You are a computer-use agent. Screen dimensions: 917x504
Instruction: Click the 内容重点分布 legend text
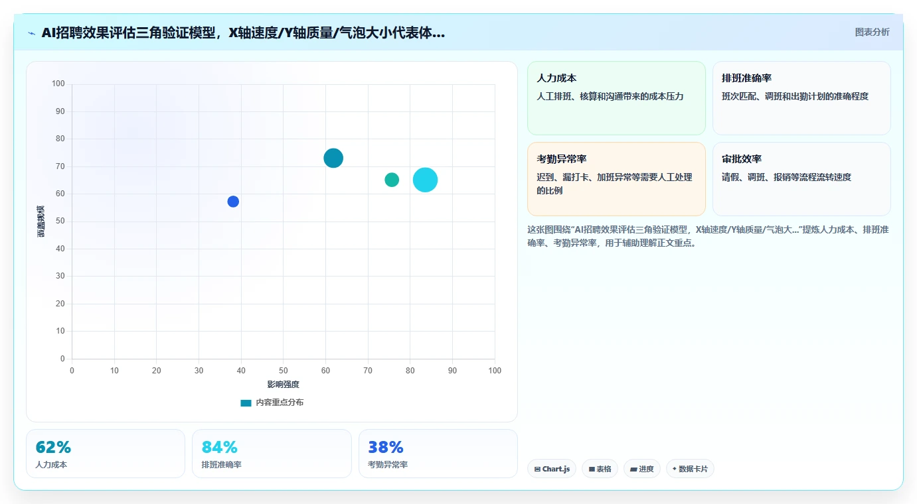[280, 403]
